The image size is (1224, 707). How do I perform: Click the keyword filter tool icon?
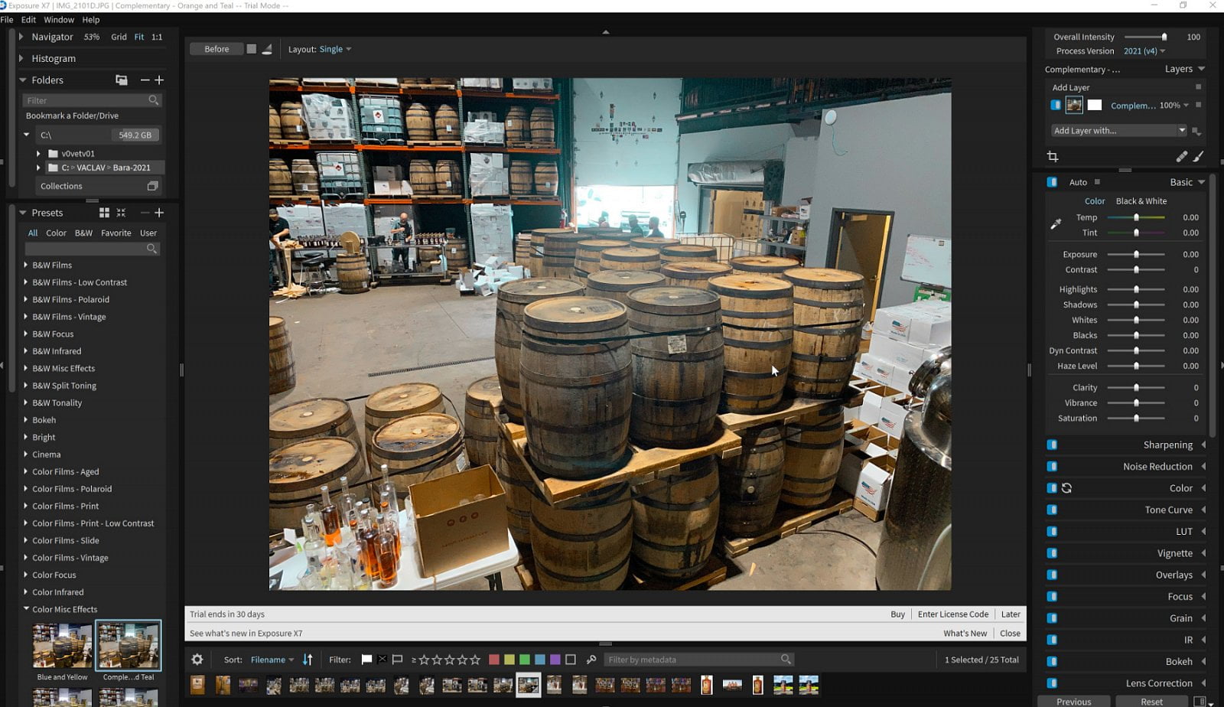(591, 660)
